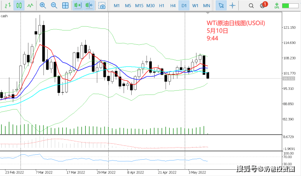Click the 29 Mar 2022 date label
Viewport: 301px width, 176px height.
106,172
